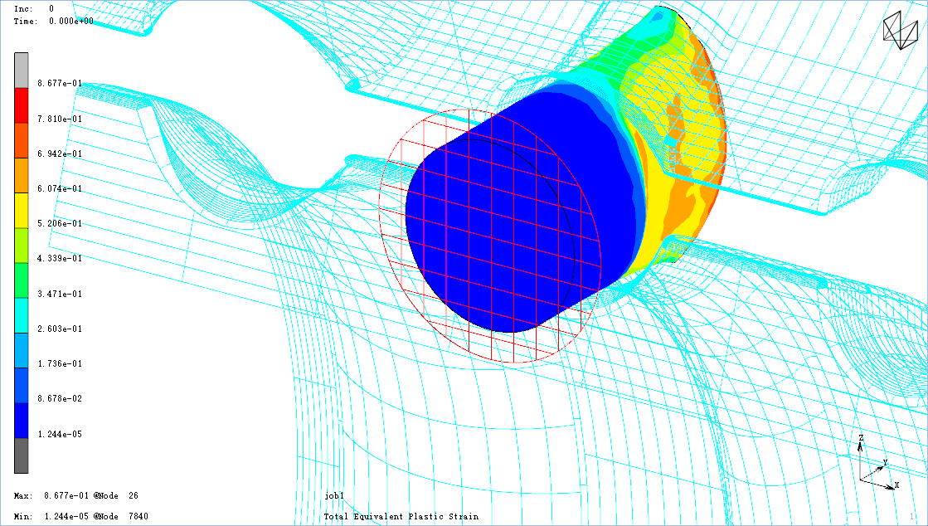
Task: Pick the dark gray bottom legend band
Action: [x=22, y=455]
